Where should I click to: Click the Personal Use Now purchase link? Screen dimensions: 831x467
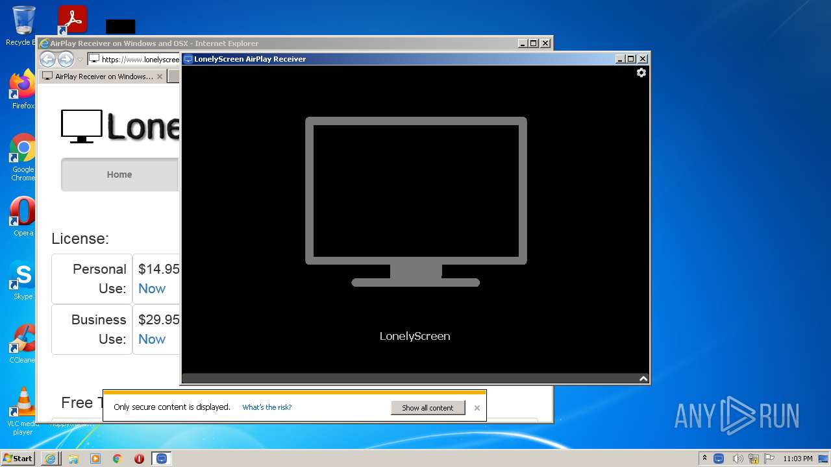pyautogui.click(x=152, y=289)
